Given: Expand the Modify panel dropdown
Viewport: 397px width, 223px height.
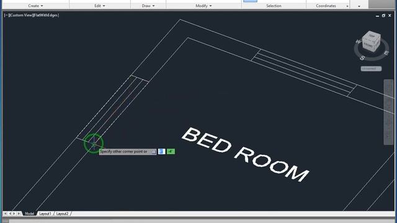Looking at the screenshot, I should click(x=203, y=6).
